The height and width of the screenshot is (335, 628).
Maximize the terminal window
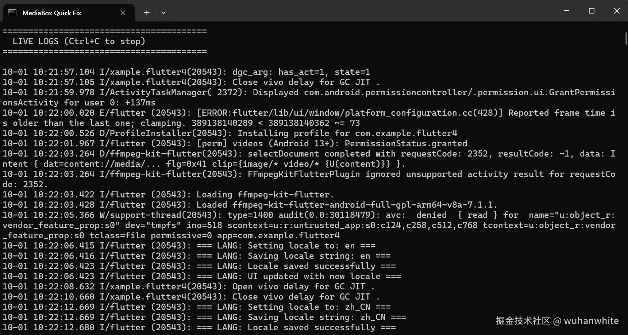(x=592, y=11)
